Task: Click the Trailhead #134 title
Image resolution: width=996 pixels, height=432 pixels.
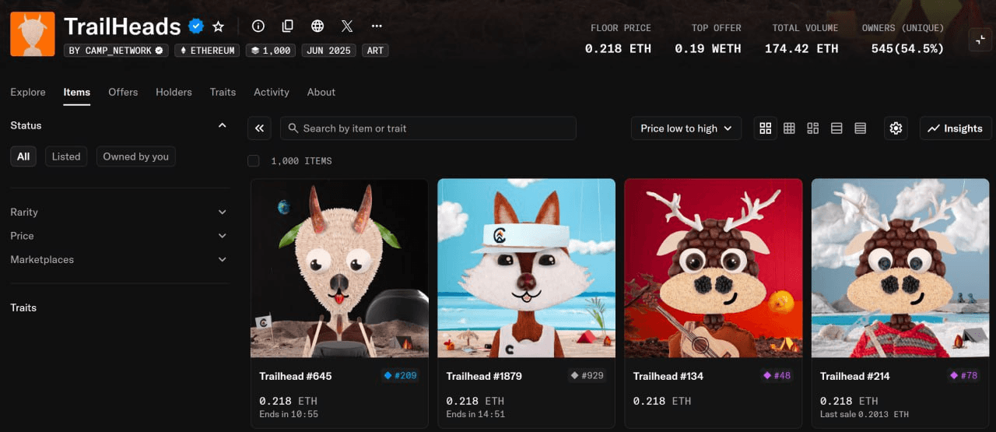Action: pos(668,376)
